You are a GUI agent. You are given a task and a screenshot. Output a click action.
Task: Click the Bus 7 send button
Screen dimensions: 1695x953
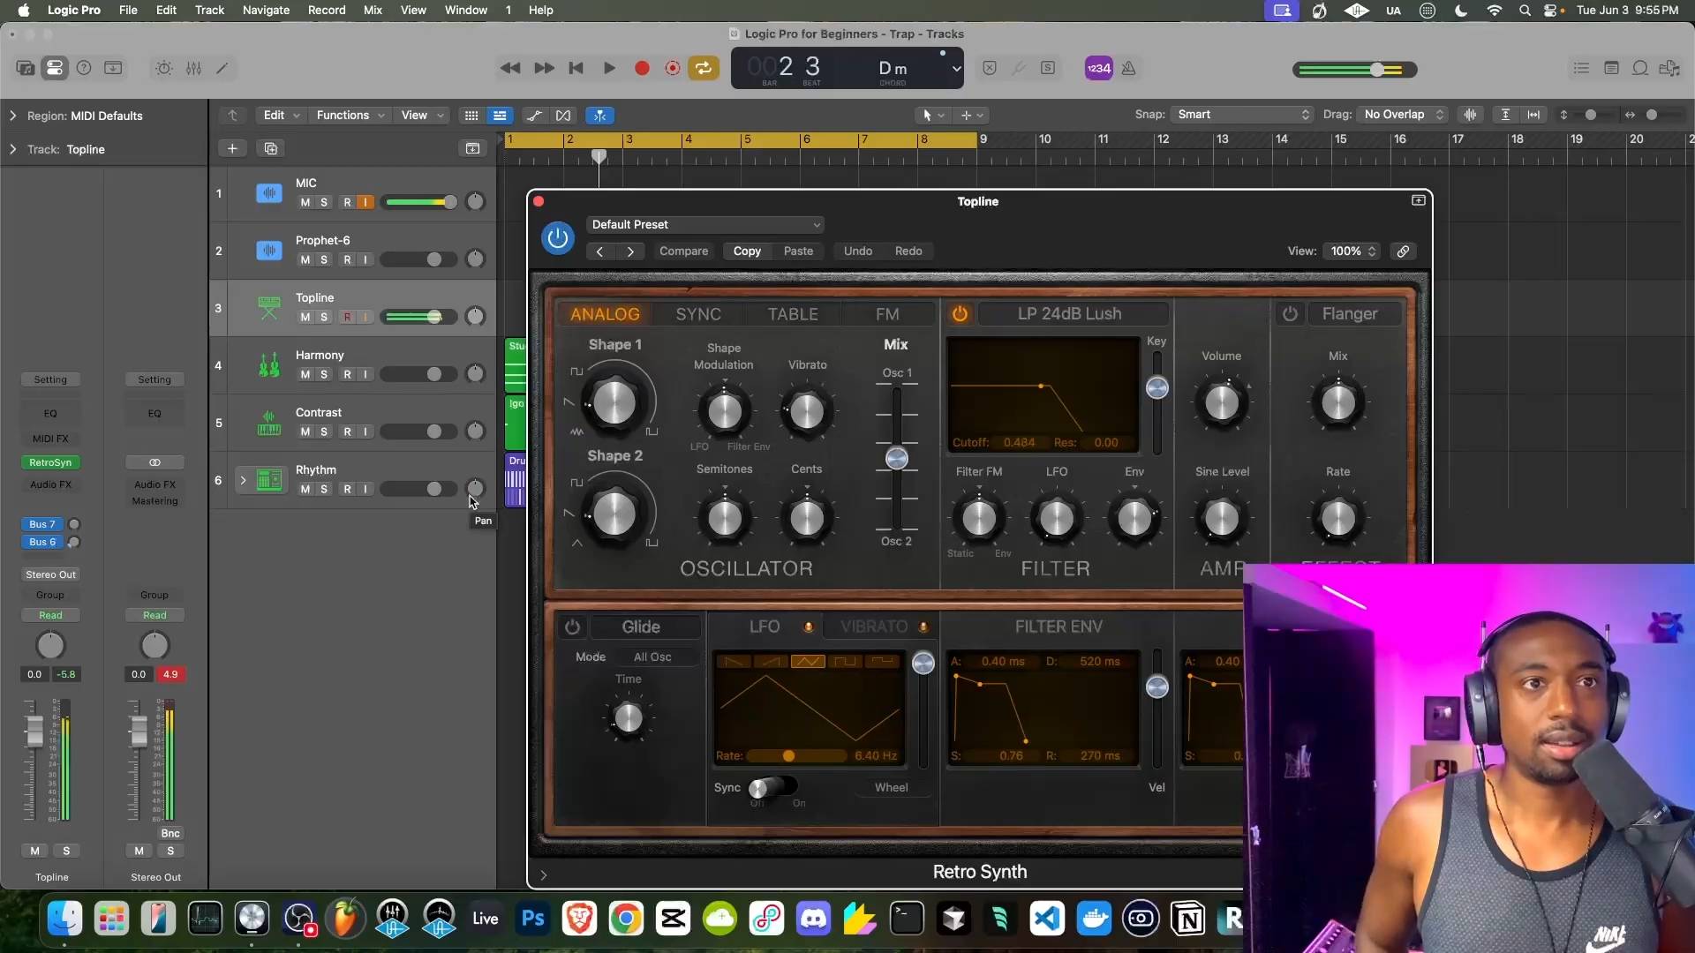click(42, 524)
